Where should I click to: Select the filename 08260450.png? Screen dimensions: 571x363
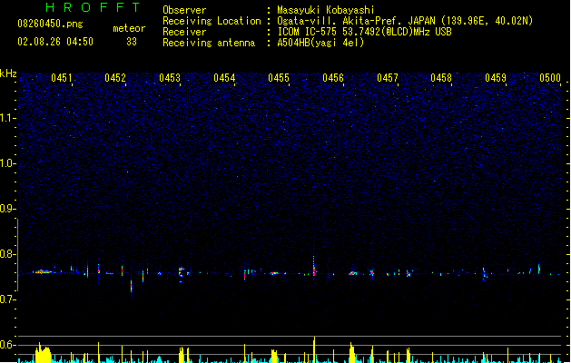(x=50, y=24)
